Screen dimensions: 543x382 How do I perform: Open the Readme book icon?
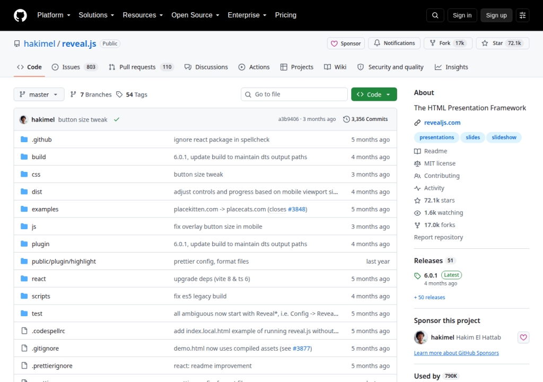coord(417,151)
